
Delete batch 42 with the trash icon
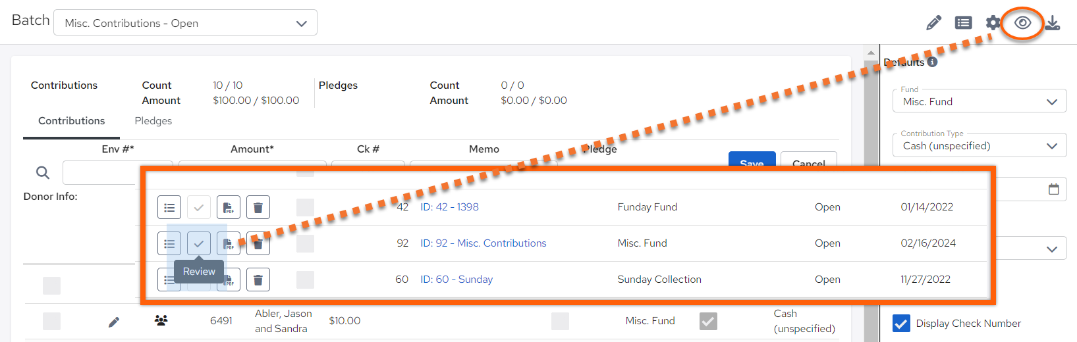click(x=258, y=207)
